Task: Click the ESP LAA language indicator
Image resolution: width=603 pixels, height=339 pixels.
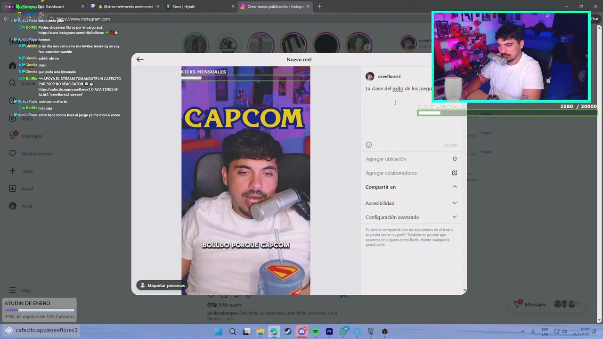Action: 545,331
